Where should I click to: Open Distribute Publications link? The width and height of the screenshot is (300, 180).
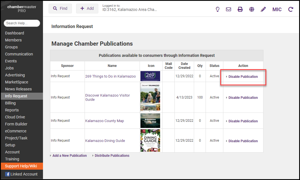tap(112, 156)
